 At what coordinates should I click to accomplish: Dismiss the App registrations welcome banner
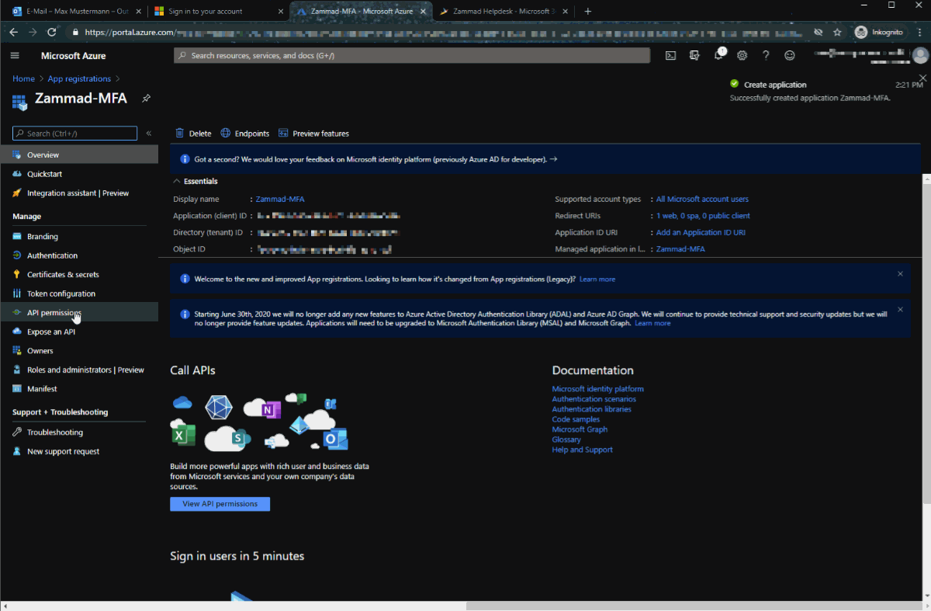click(900, 274)
